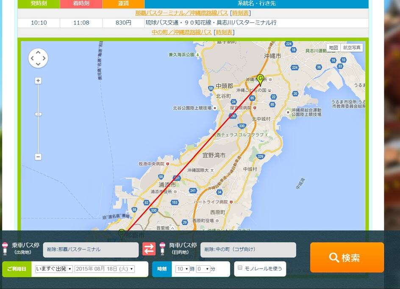Swap the departure and arrival bus stops

click(x=149, y=249)
